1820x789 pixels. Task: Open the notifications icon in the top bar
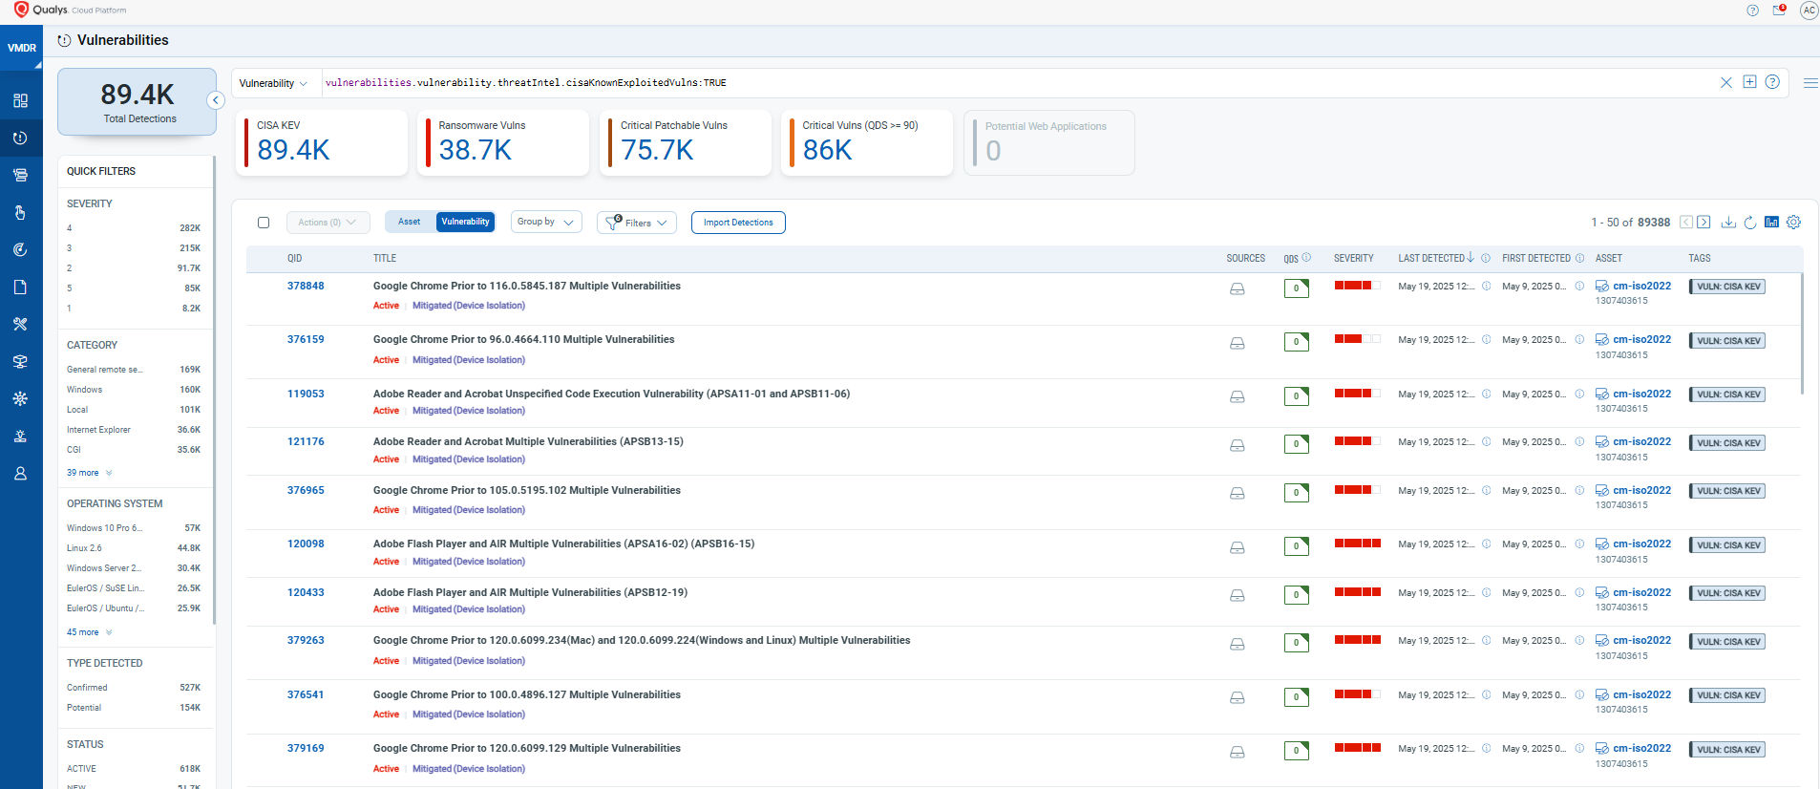[1779, 11]
